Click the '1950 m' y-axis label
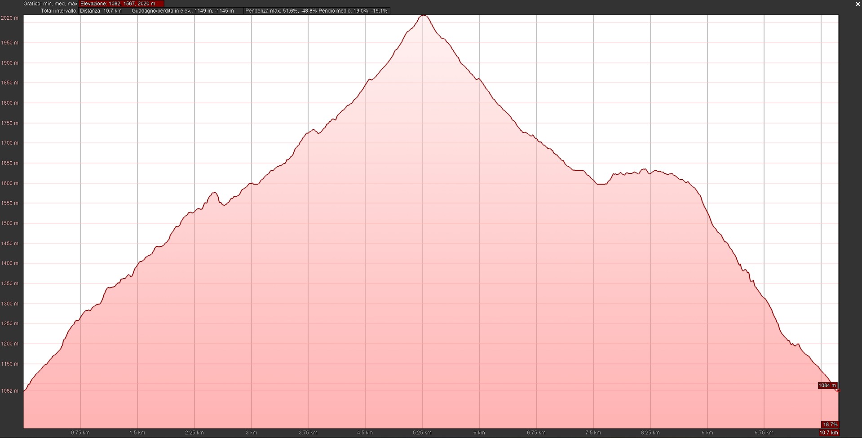 (x=9, y=43)
